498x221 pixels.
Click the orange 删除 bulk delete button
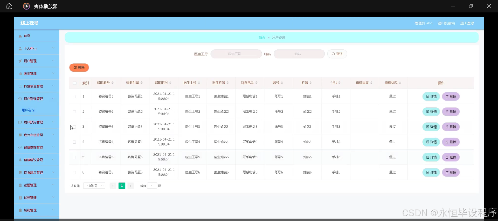pos(79,68)
